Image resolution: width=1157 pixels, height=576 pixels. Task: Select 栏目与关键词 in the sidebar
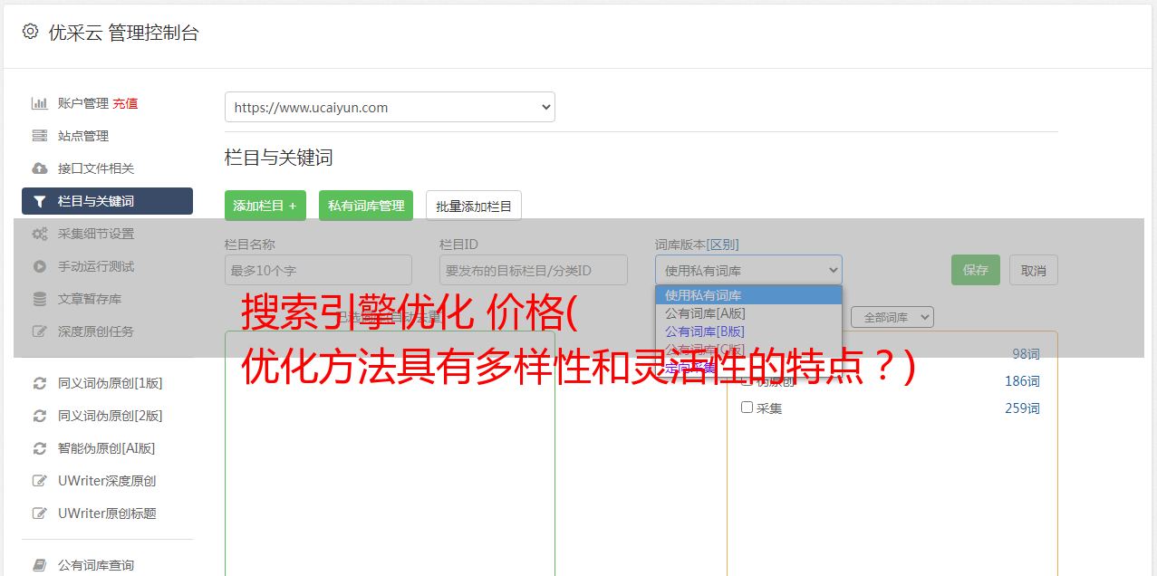107,201
